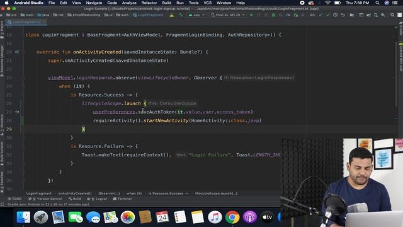
Task: Open the Terminal tool window
Action: pyautogui.click(x=122, y=199)
